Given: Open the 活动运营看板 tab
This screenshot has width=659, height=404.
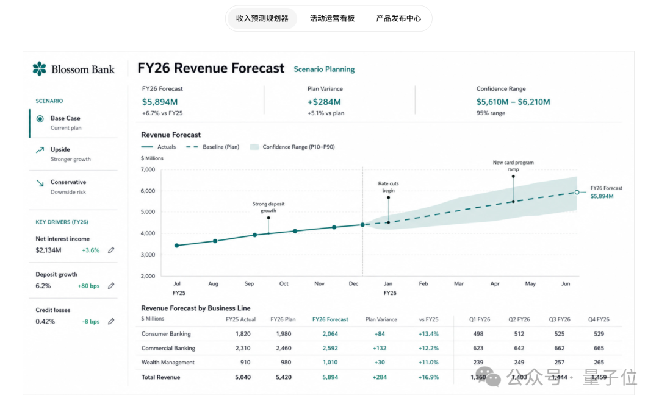Looking at the screenshot, I should [332, 18].
